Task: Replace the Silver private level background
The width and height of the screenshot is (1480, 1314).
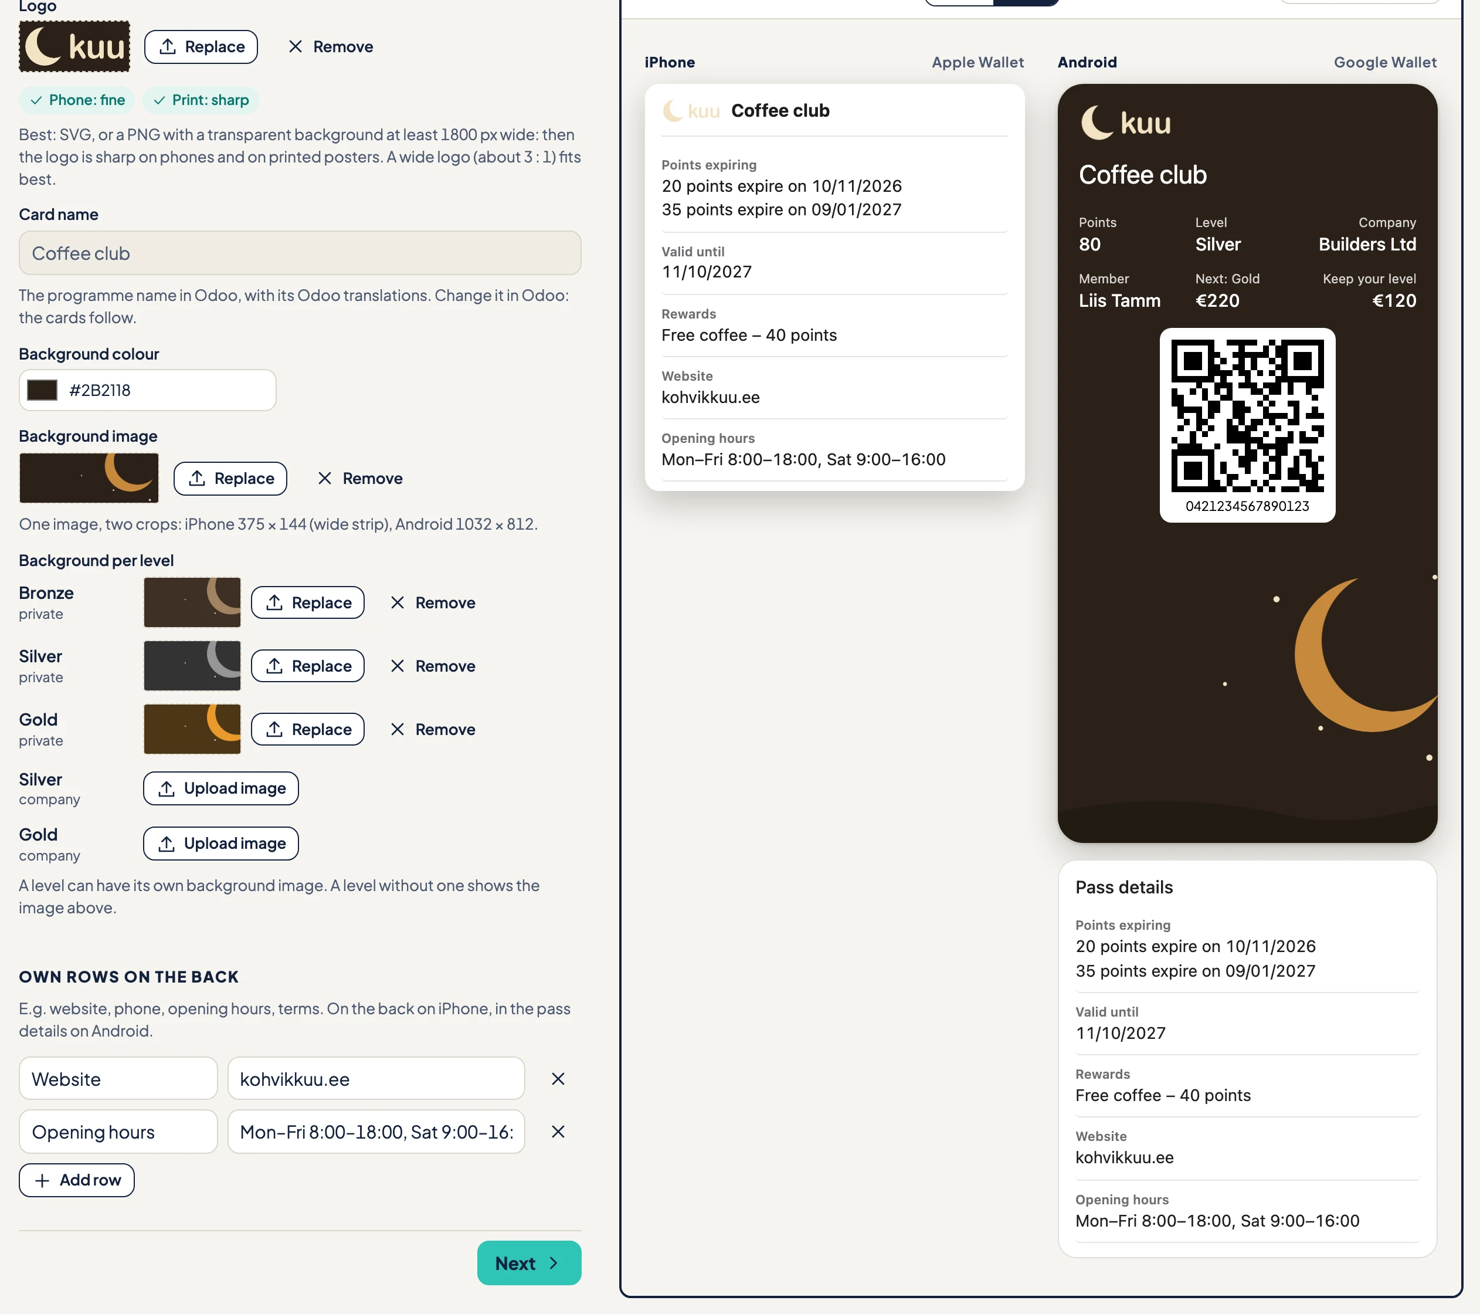Action: tap(308, 666)
